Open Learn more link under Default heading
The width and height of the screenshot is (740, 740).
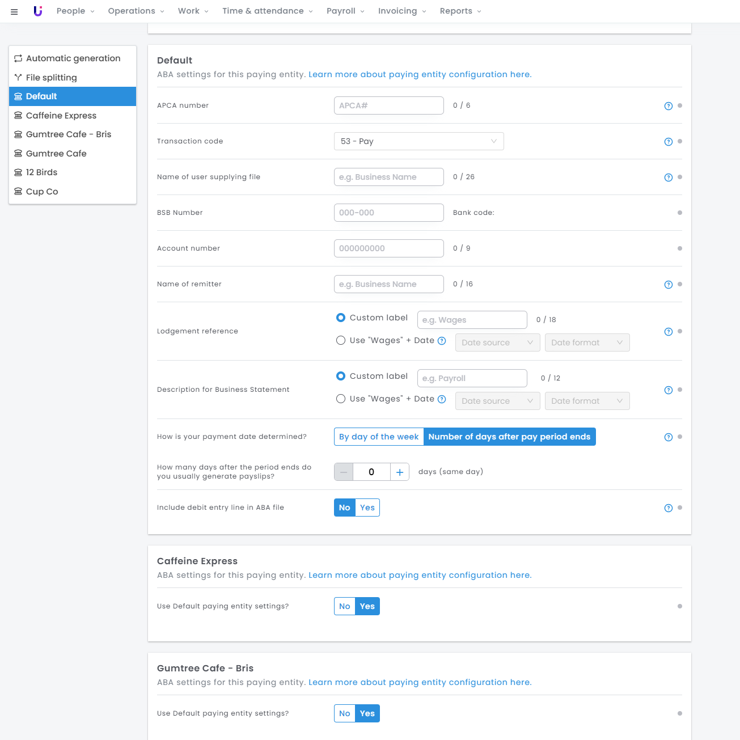click(420, 74)
